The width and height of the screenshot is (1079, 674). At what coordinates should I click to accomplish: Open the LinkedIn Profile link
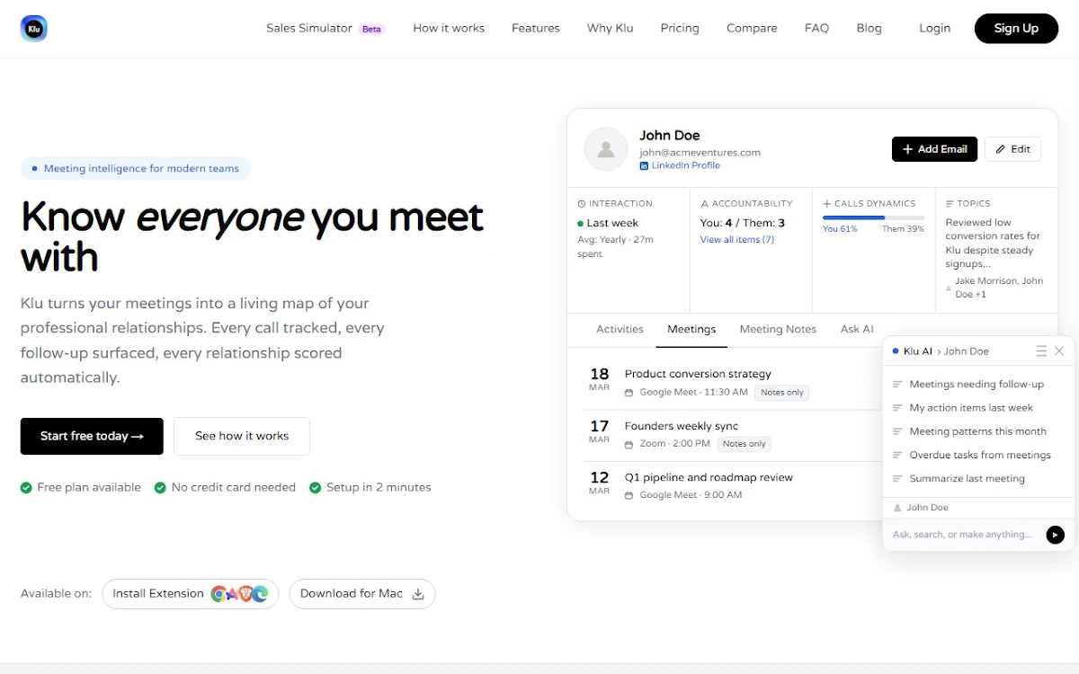(686, 166)
